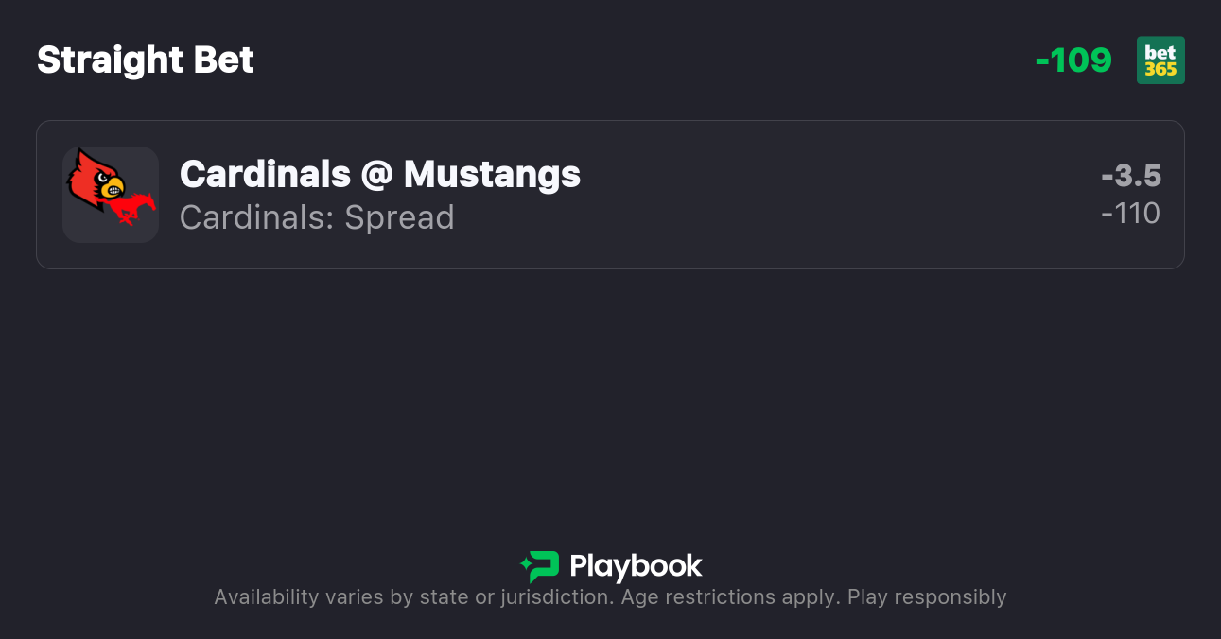Image resolution: width=1221 pixels, height=639 pixels.
Task: Select the bet slip card for Cardinals @ Mustangs
Action: click(610, 194)
